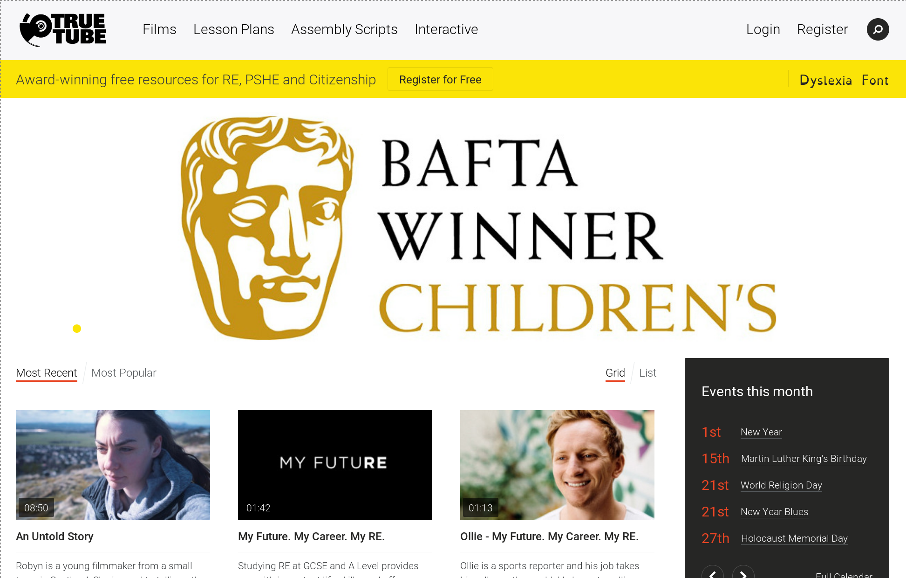This screenshot has width=906, height=578.
Task: Open the Films menu
Action: pyautogui.click(x=159, y=29)
